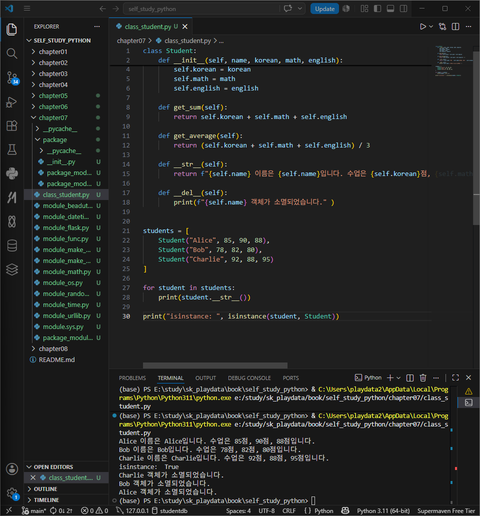
Task: Collapse the OPEN EDITORS section
Action: (53, 467)
